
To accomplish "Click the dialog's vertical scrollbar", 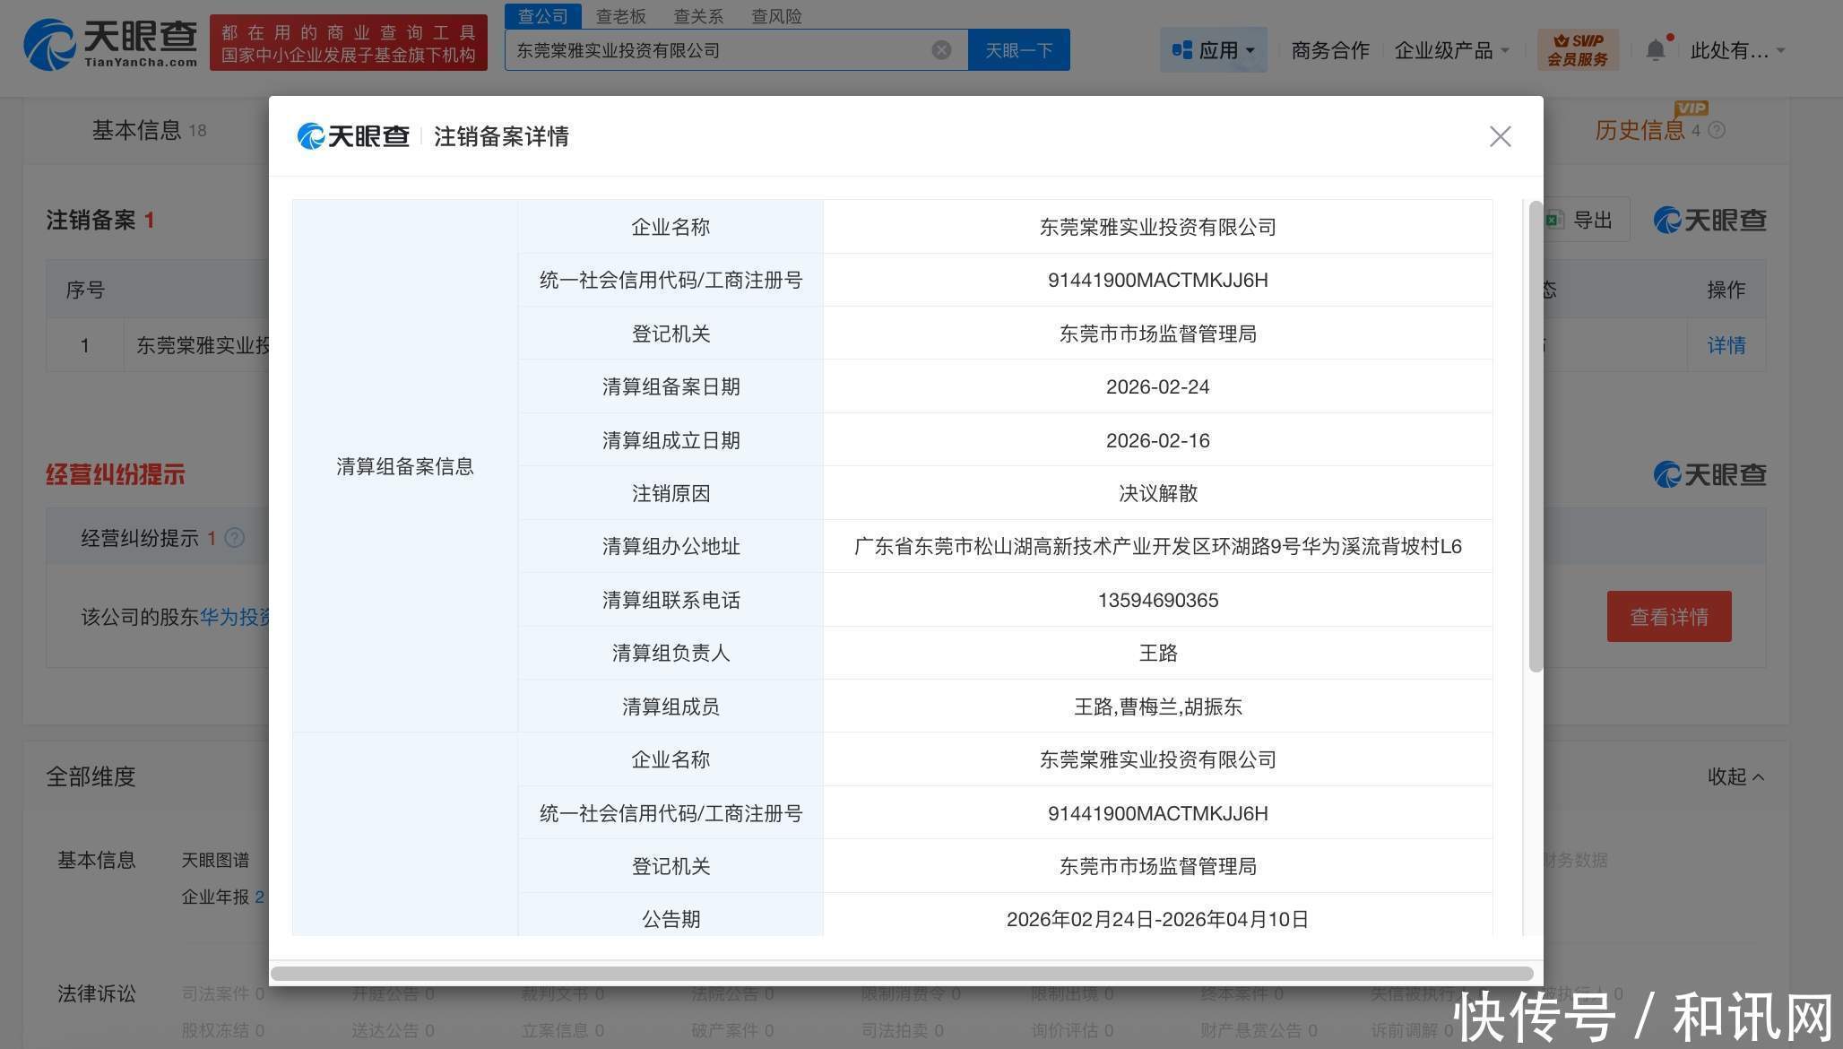I will point(1536,436).
